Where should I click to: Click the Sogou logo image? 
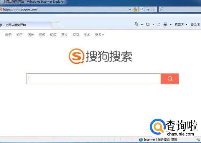click(100, 56)
